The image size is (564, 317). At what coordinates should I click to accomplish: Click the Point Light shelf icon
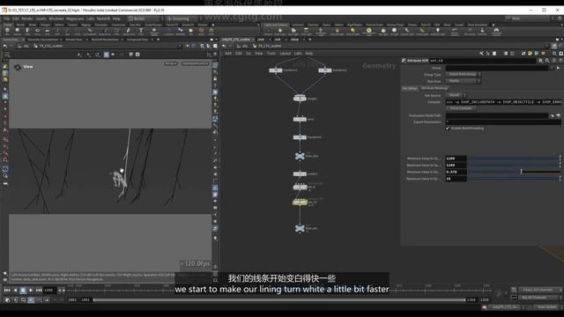pyautogui.click(x=280, y=32)
